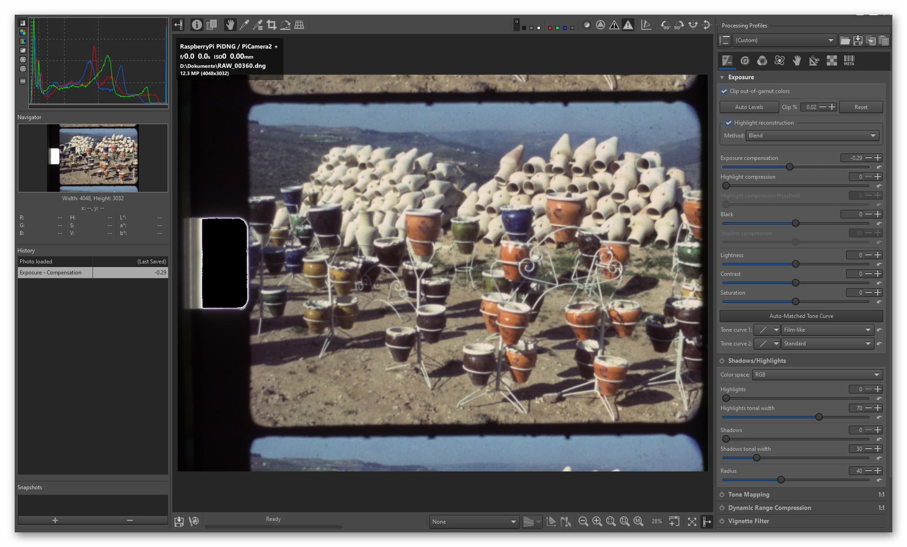This screenshot has width=907, height=547.
Task: Expand the Tone Mapping section
Action: tap(749, 495)
